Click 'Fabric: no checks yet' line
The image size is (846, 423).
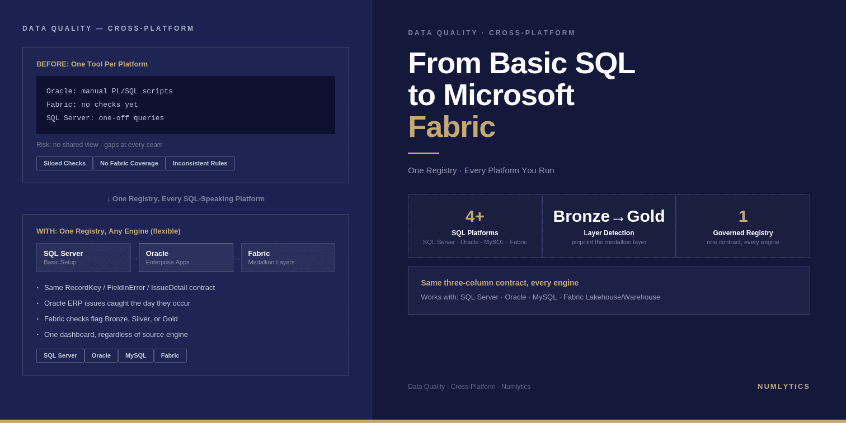[x=92, y=104]
